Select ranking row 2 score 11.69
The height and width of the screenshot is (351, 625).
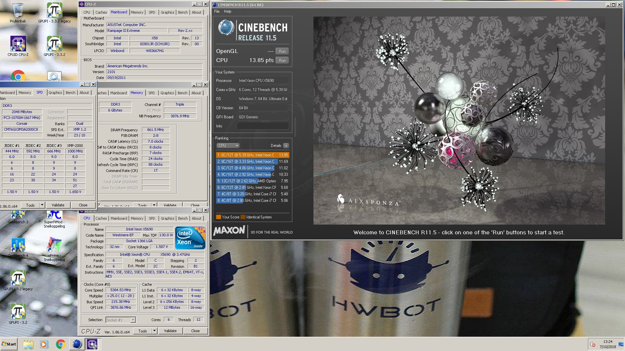253,162
